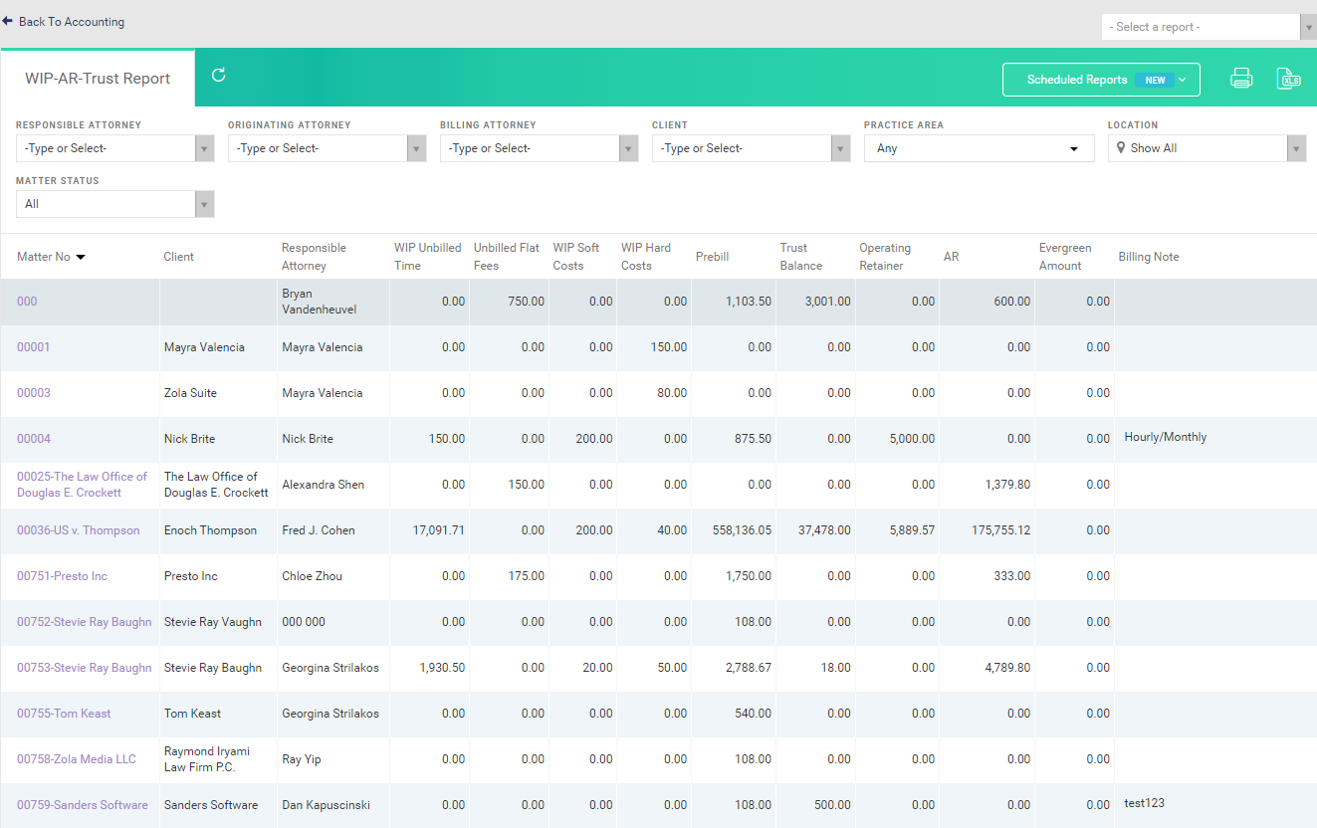Viewport: 1317px width, 828px height.
Task: Click Trust Balance column header
Action: pos(801,257)
